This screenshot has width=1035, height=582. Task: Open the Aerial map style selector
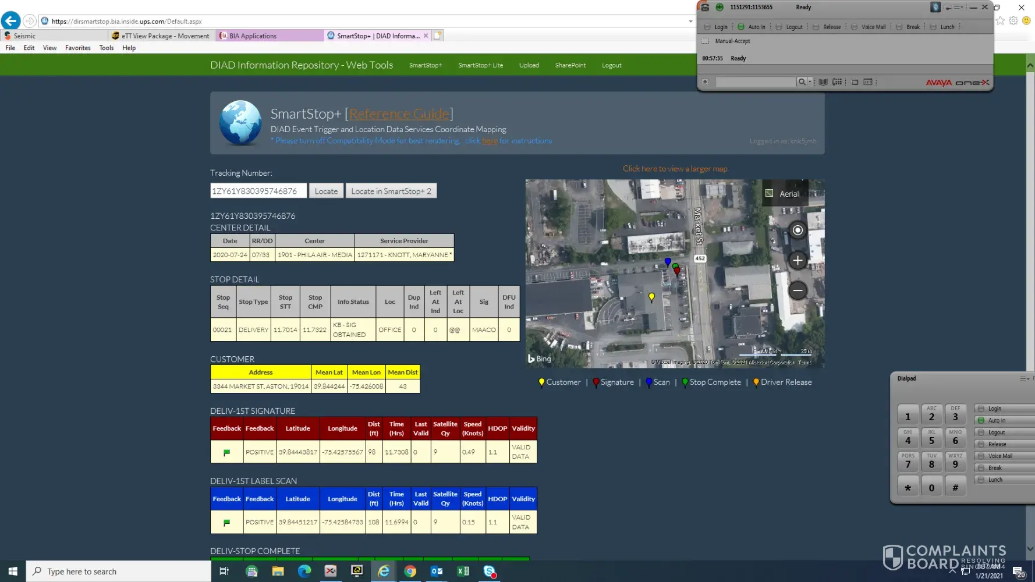click(x=785, y=194)
